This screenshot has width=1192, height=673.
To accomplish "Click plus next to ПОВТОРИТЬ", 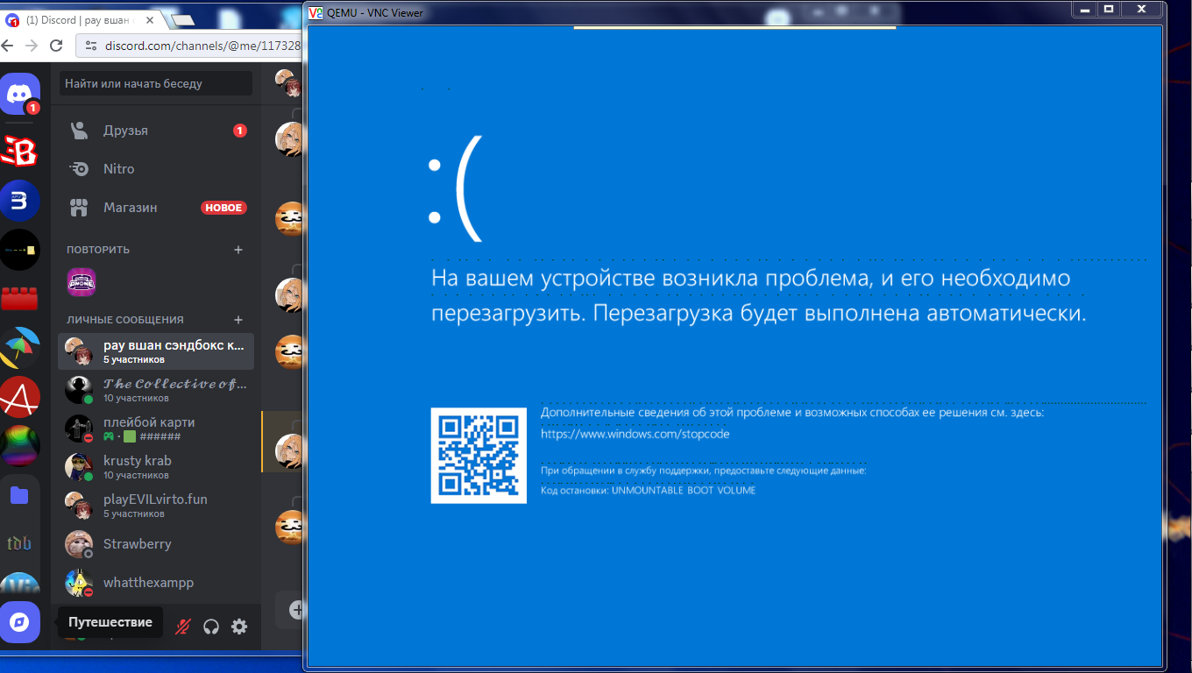I will click(238, 250).
